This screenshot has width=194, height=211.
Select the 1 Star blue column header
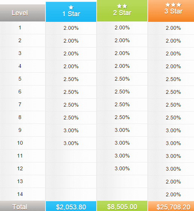(71, 12)
